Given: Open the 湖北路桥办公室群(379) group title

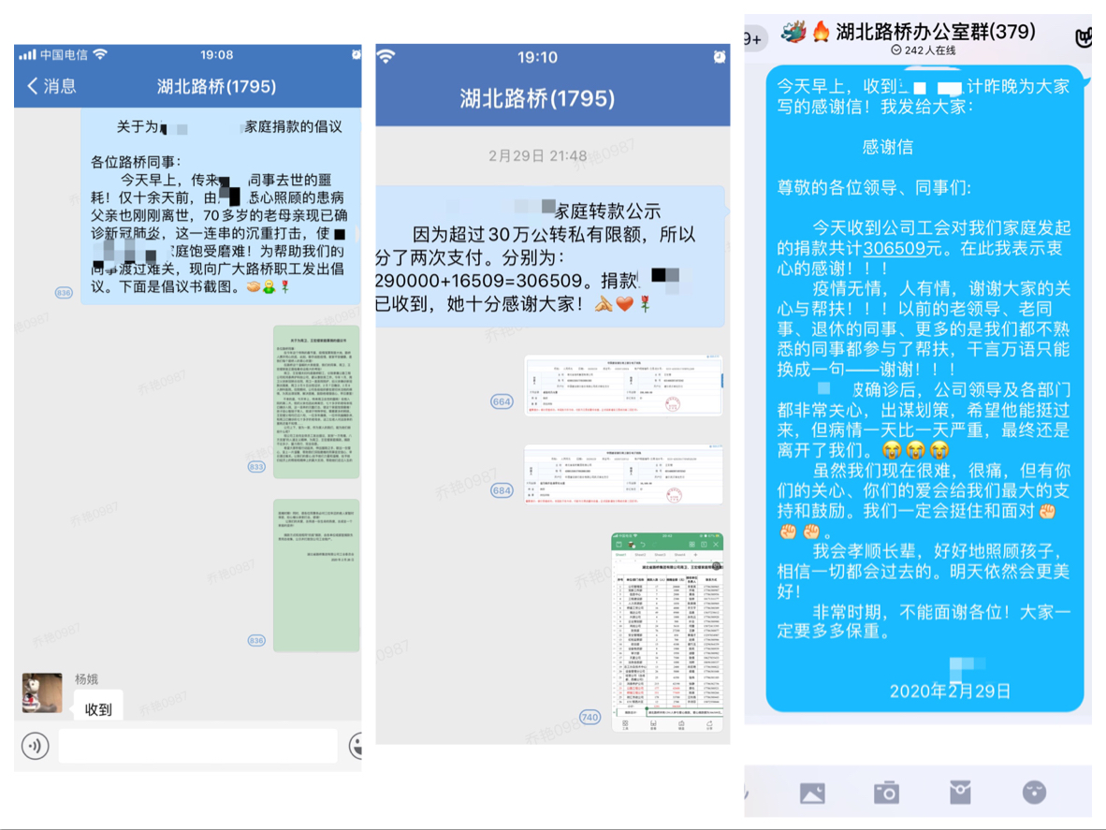Looking at the screenshot, I should pyautogui.click(x=923, y=32).
